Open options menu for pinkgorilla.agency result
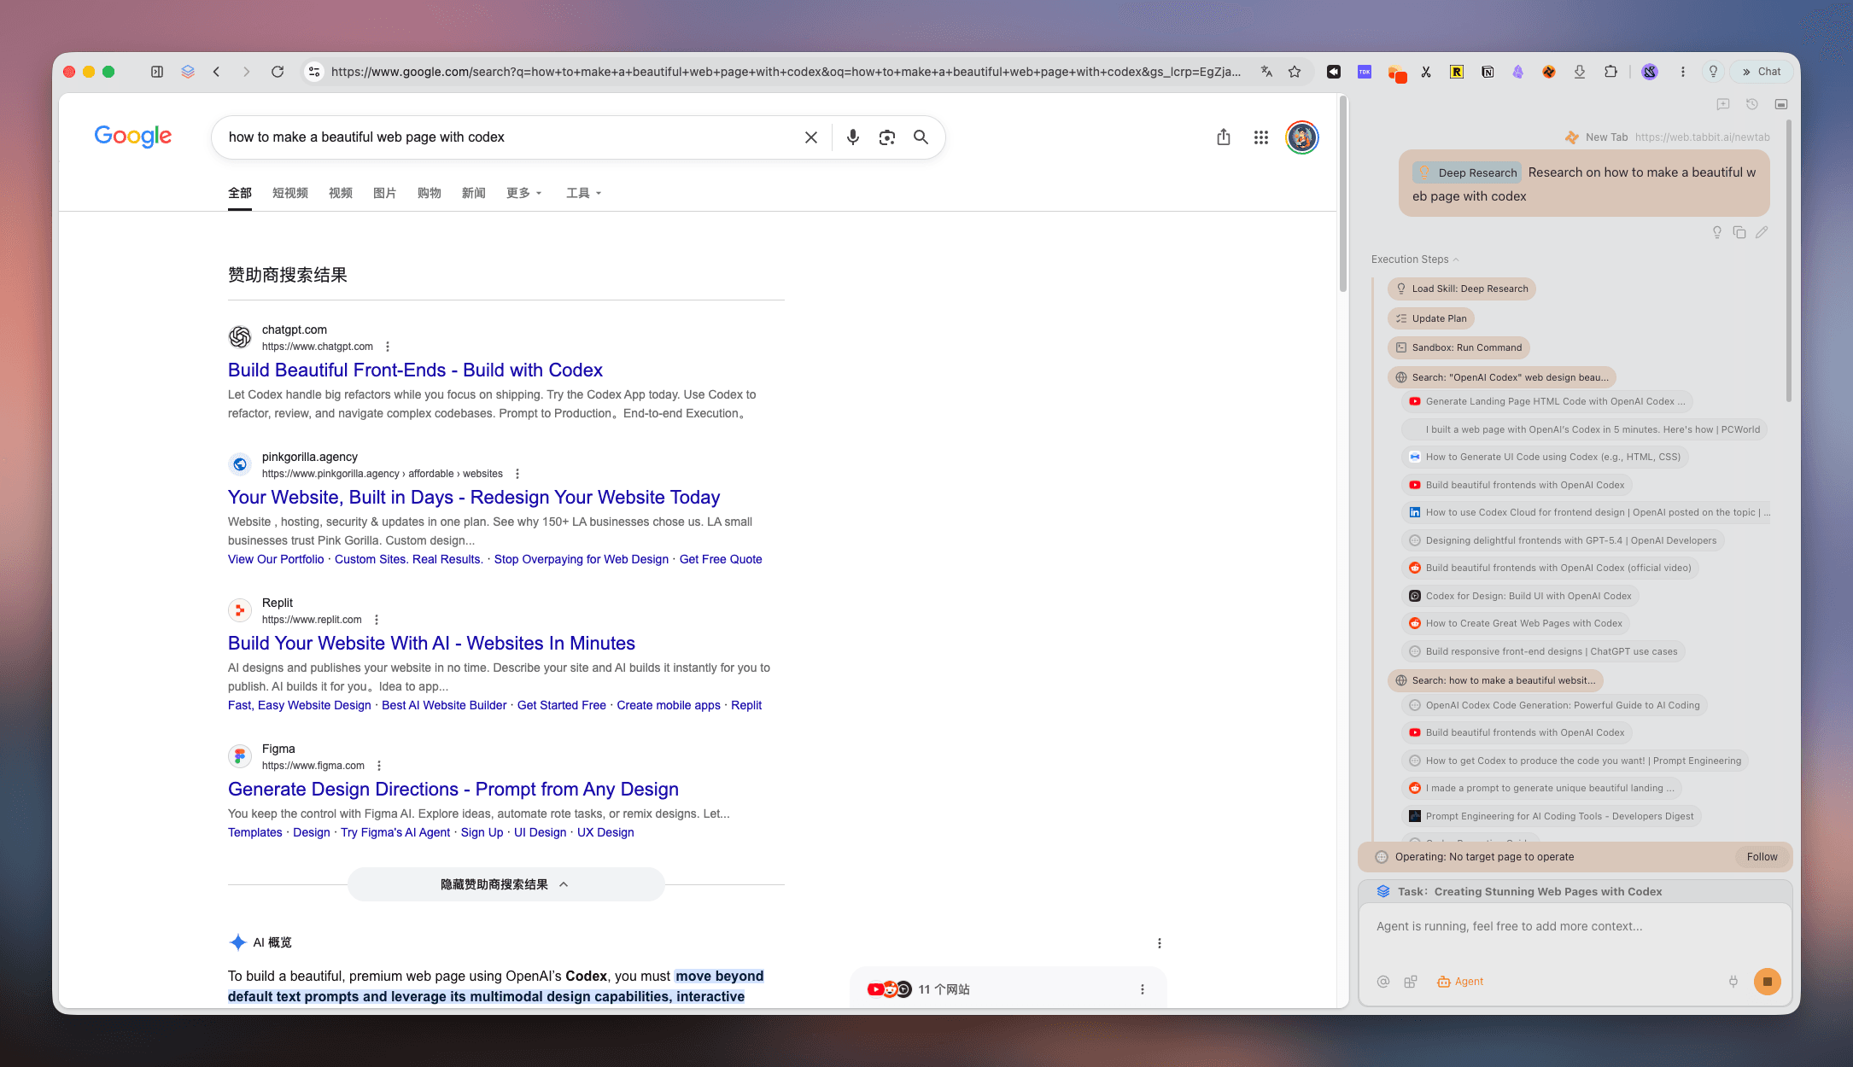 (517, 474)
